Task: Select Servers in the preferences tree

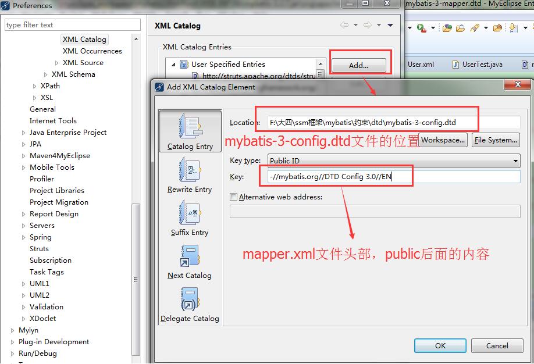Action: [x=42, y=226]
